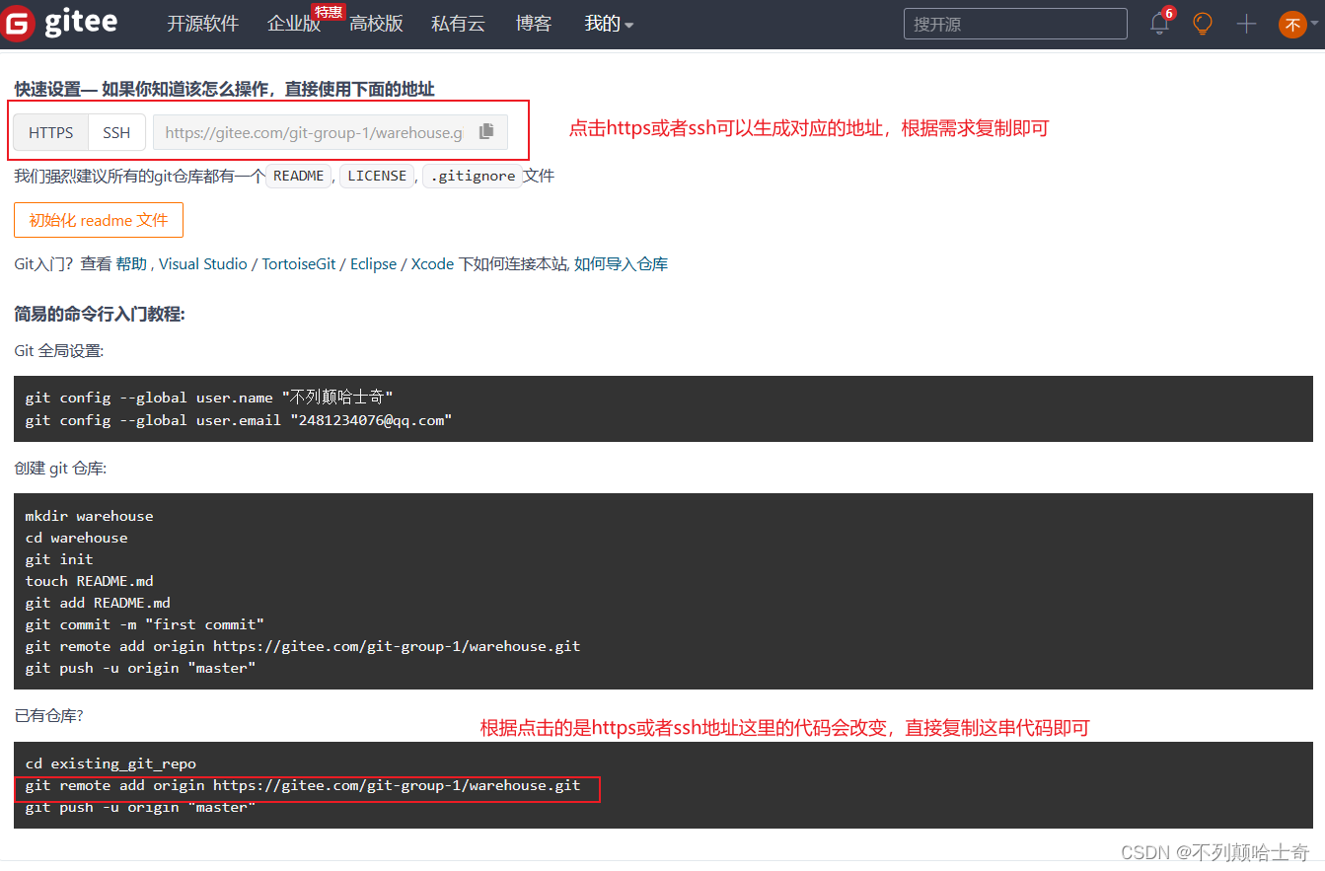The width and height of the screenshot is (1325, 871).
Task: Click the LICENSE tag
Action: click(x=377, y=176)
